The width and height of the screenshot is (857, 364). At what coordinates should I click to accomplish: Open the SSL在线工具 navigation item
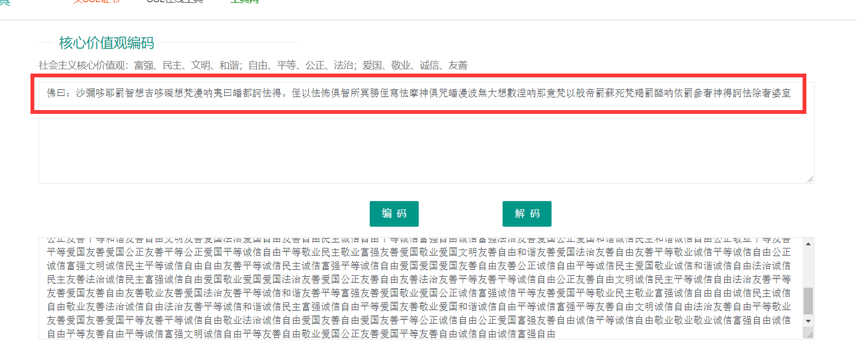tap(175, 2)
